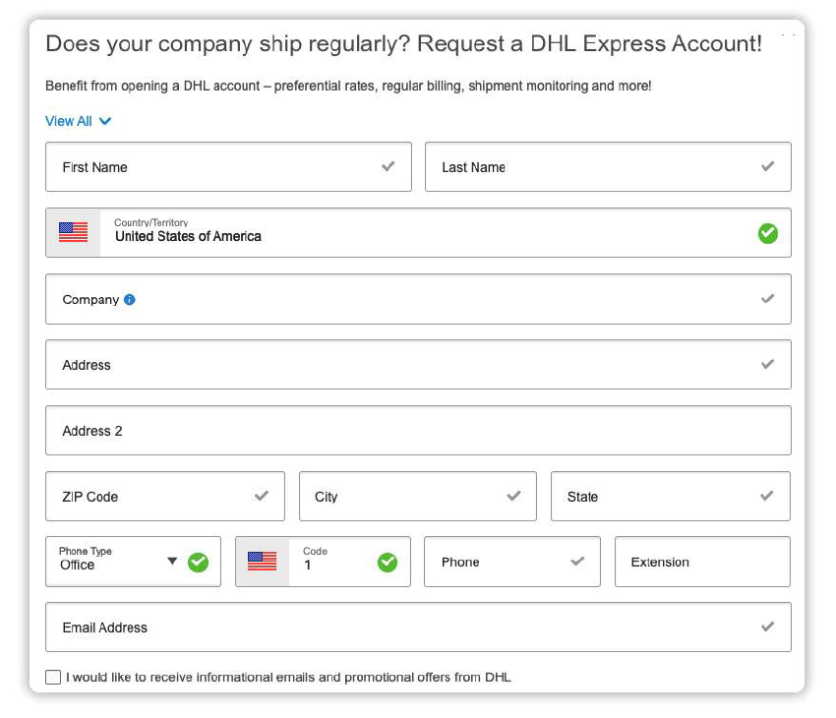836x718 pixels.
Task: Click the gray checkmark in First Name field
Action: pyautogui.click(x=388, y=167)
